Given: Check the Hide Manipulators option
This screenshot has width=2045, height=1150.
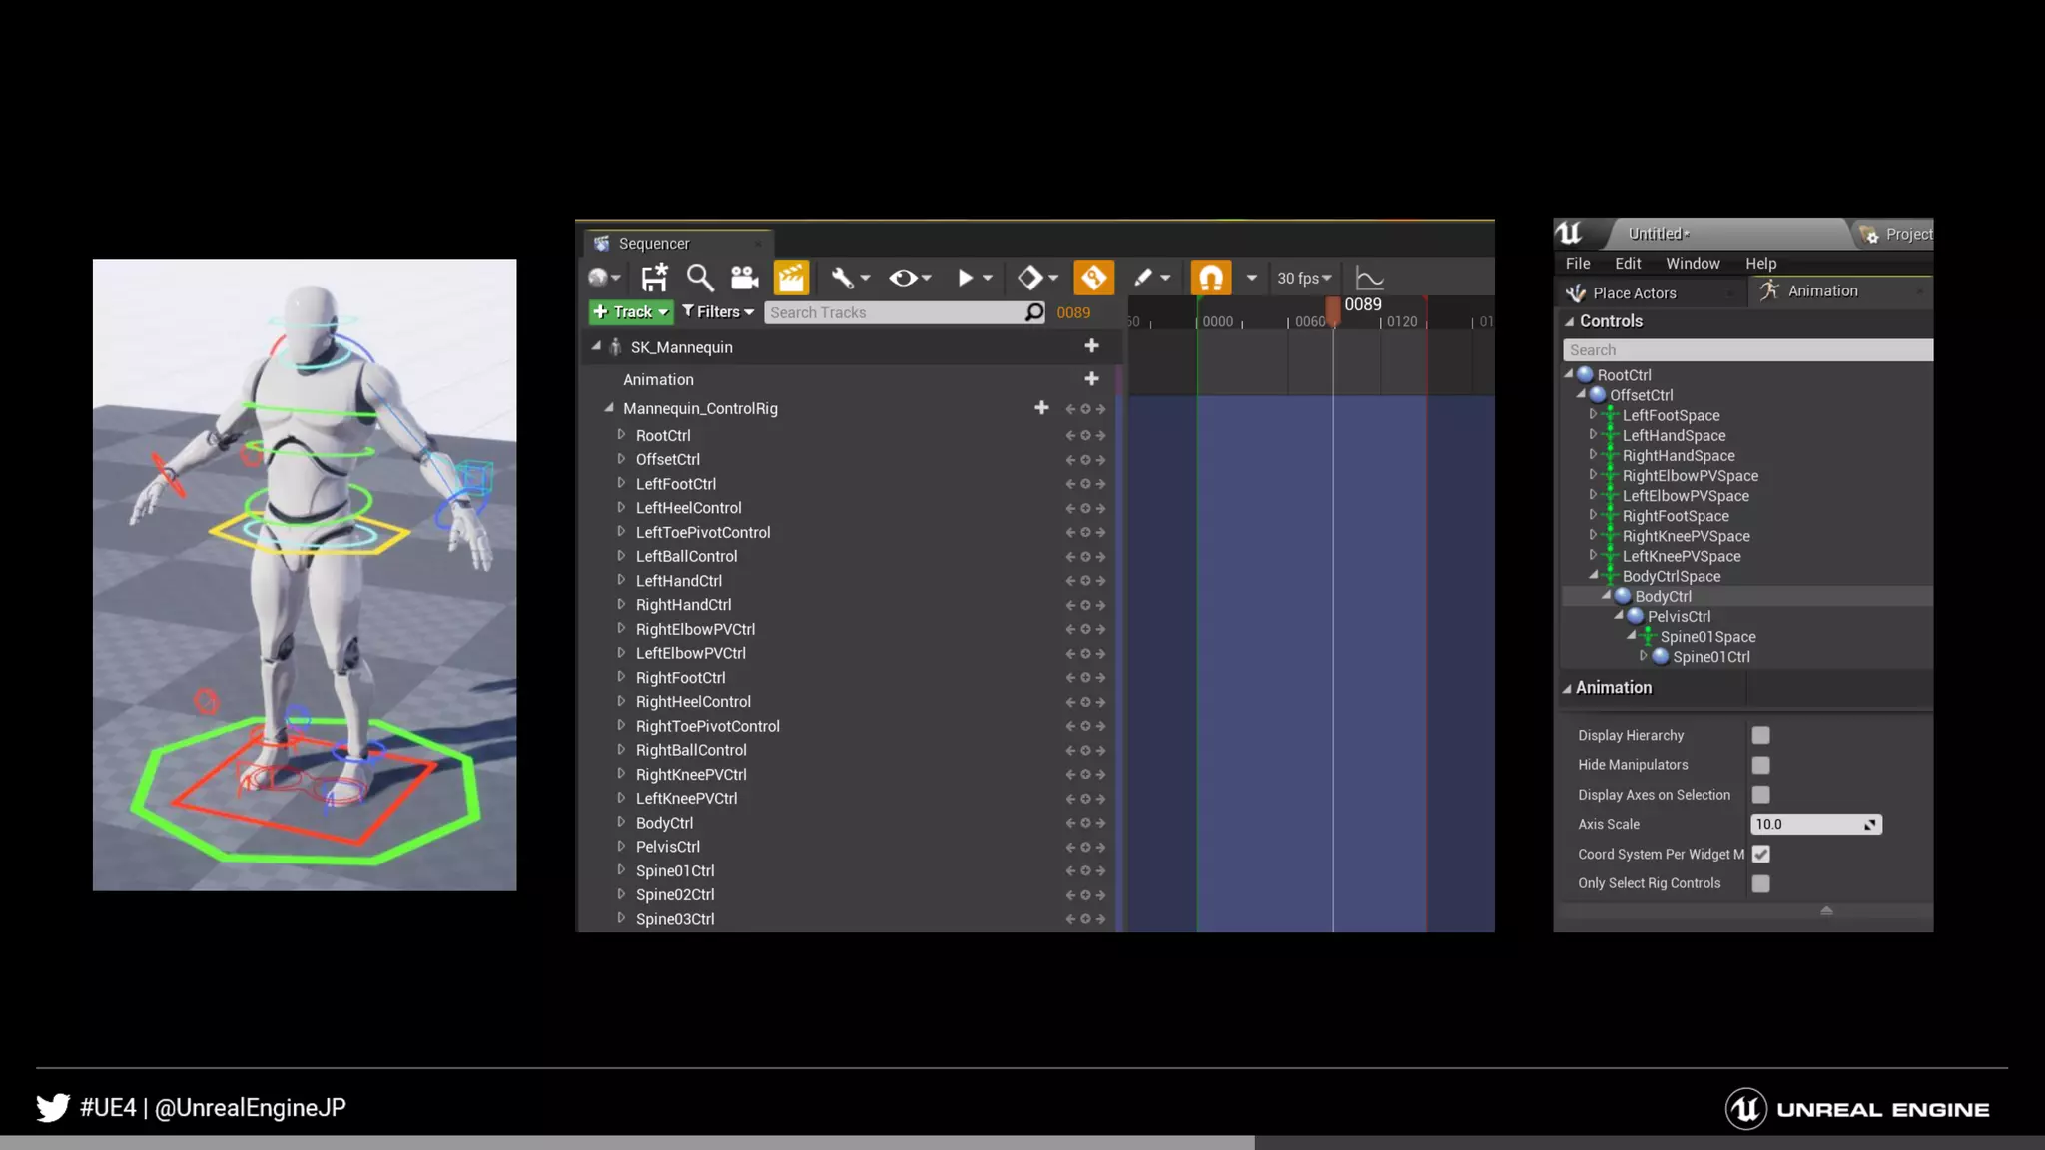Looking at the screenshot, I should pos(1760,765).
